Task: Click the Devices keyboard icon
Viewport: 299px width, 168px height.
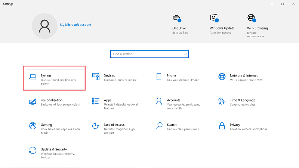Action: [96, 76]
